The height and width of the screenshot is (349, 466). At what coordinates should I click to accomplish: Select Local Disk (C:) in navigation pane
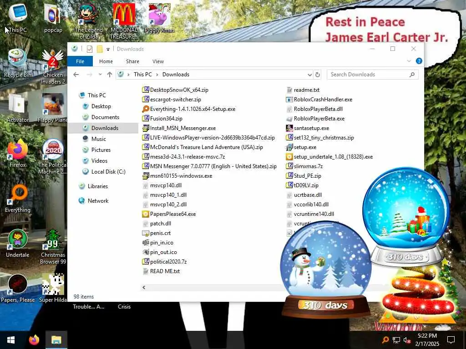click(108, 172)
